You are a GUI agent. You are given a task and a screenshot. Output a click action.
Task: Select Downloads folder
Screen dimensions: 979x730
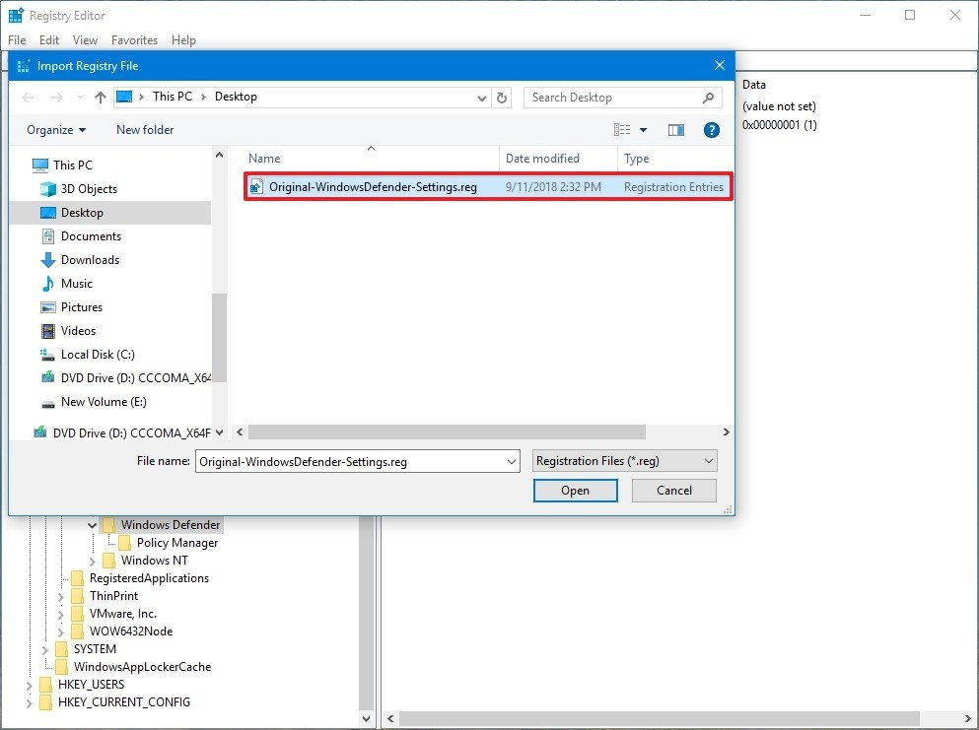[90, 260]
